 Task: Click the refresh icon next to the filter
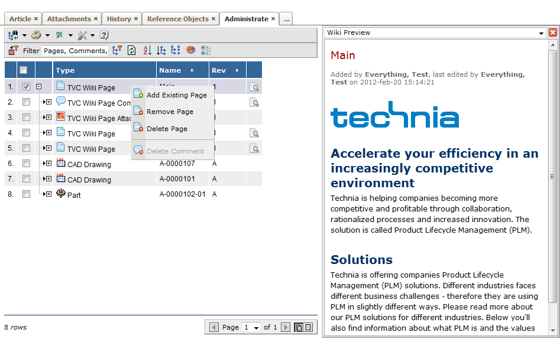[x=132, y=51]
